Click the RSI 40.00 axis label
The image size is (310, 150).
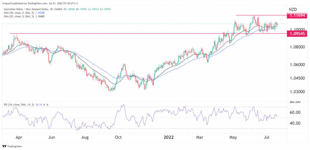(295, 123)
